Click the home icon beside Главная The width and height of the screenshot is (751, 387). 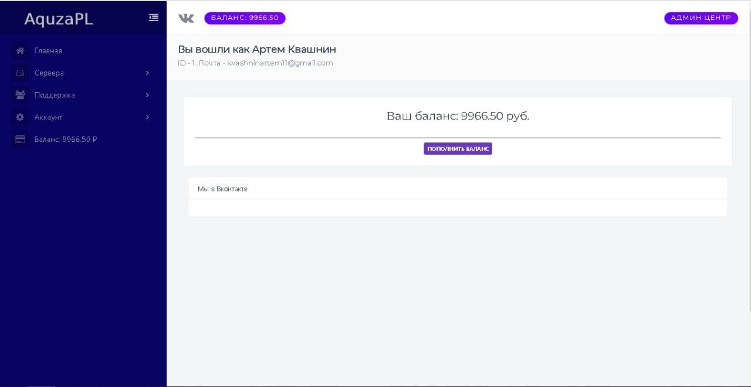(20, 51)
